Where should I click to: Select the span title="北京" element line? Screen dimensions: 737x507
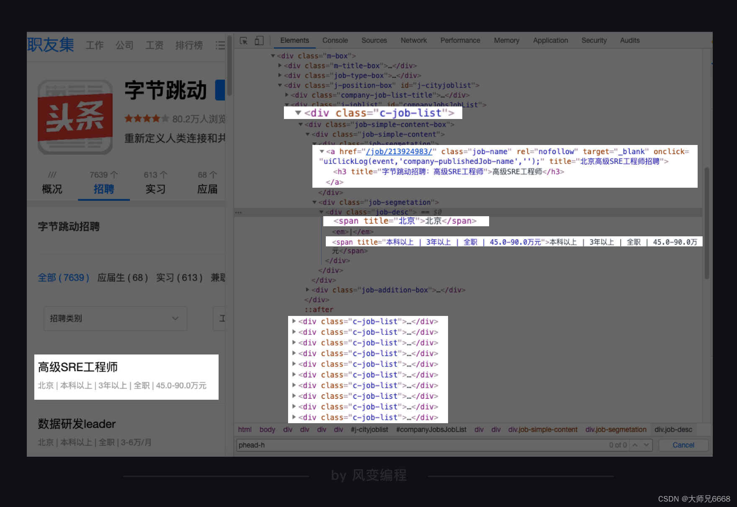(x=405, y=221)
